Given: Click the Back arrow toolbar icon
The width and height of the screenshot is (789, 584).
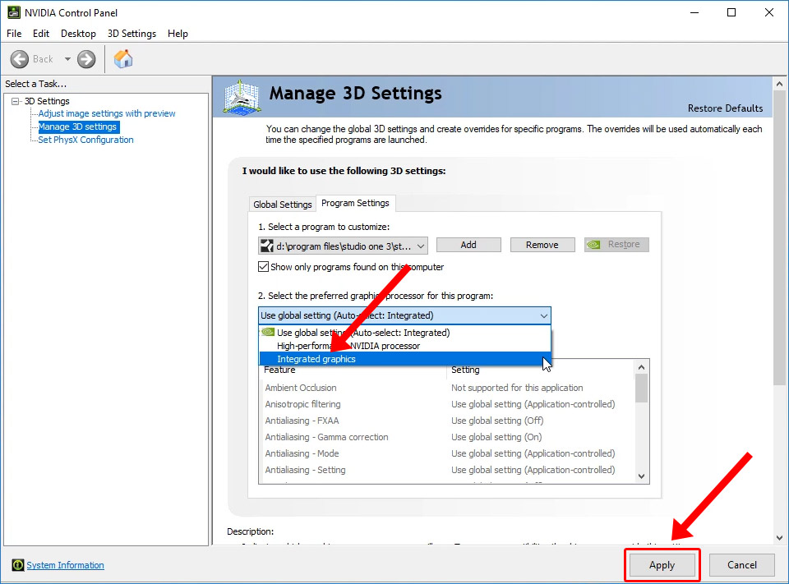Looking at the screenshot, I should click(x=20, y=59).
